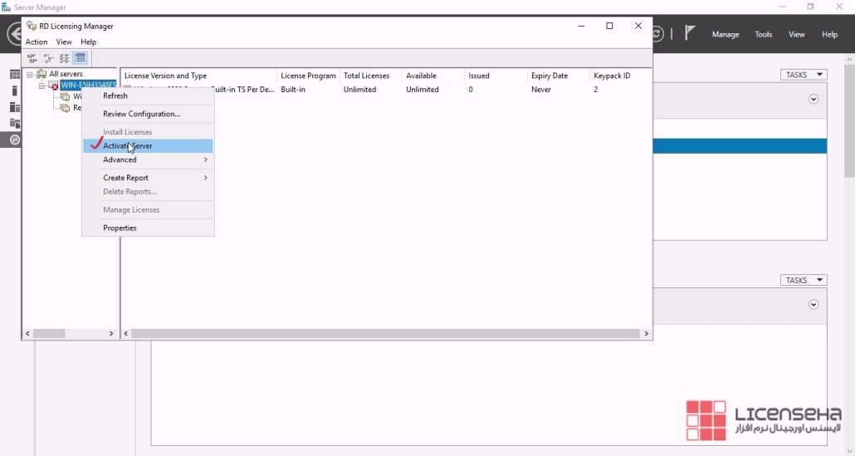Open the upper TASKS dropdown
855x456 pixels.
(803, 75)
